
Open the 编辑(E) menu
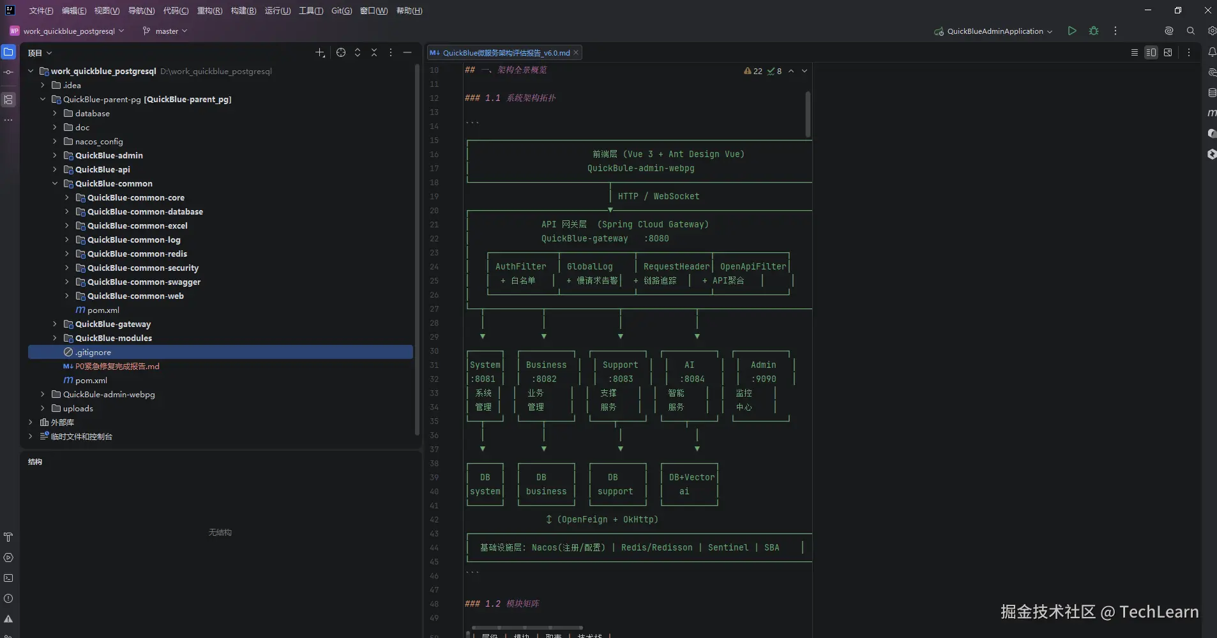[x=74, y=10]
